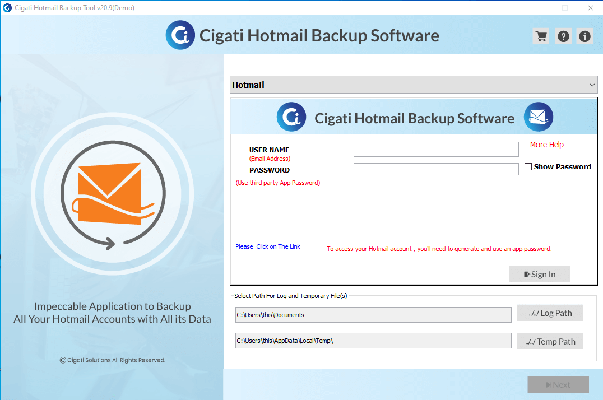The height and width of the screenshot is (400, 603).
Task: Click the app icon in title bar
Action: point(7,8)
